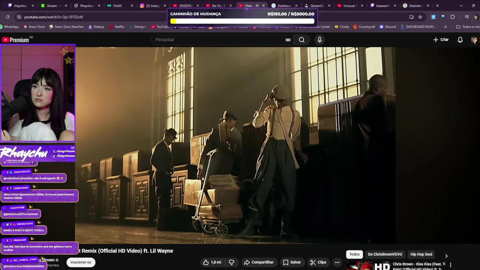
Task: Open the Amor Doce NewGen bookmark
Action: 66,27
